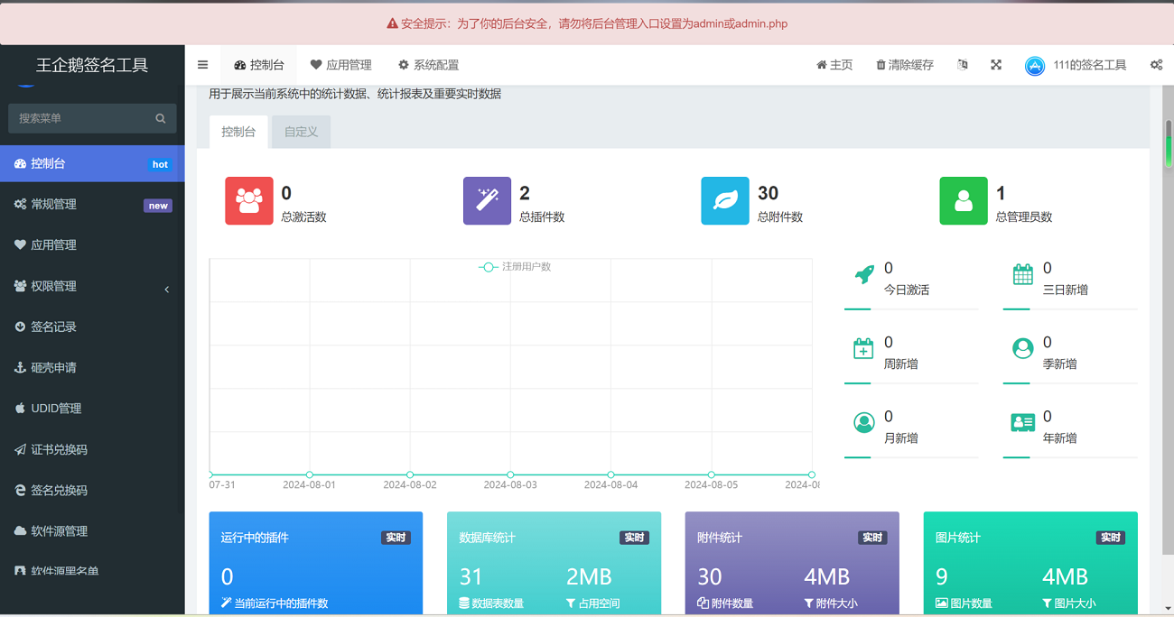Toggle the 注册用户数 chart legend

tap(515, 267)
